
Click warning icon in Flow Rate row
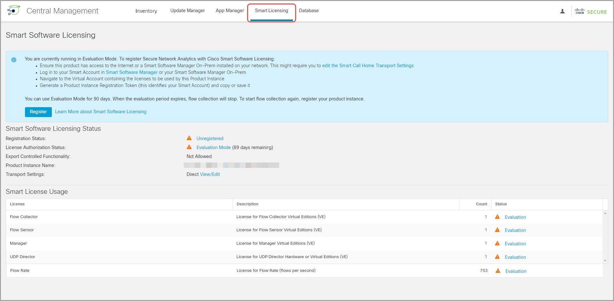498,271
